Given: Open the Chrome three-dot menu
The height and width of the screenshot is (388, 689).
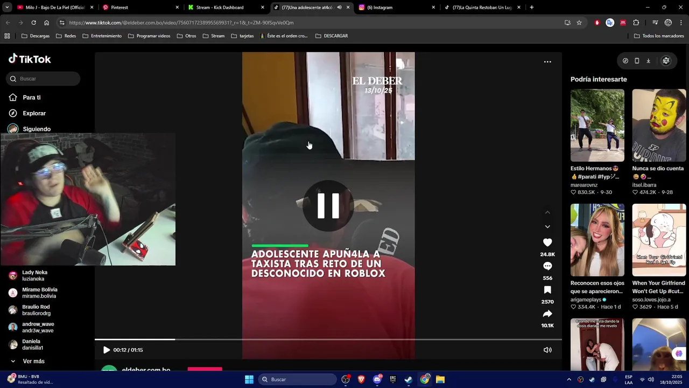Looking at the screenshot, I should click(x=681, y=23).
